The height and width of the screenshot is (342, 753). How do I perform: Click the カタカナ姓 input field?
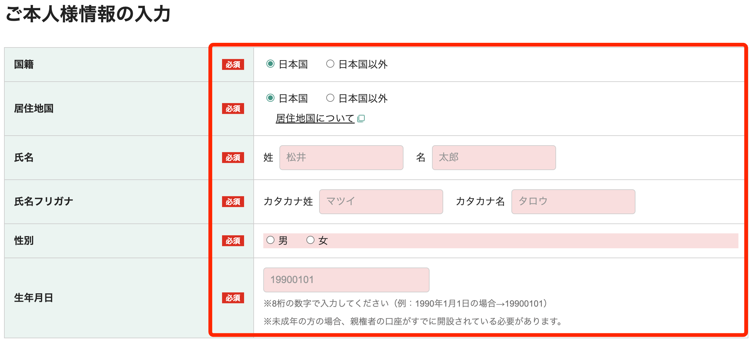pos(381,202)
